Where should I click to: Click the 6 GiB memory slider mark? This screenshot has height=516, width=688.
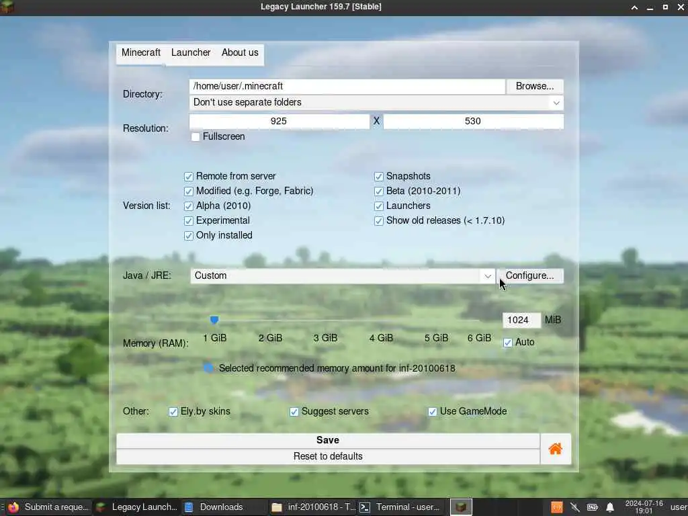(479, 339)
